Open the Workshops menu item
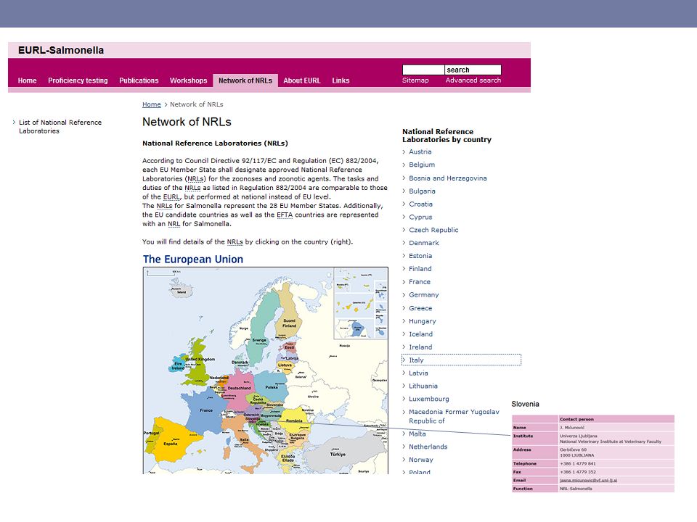The width and height of the screenshot is (697, 522). click(x=189, y=80)
